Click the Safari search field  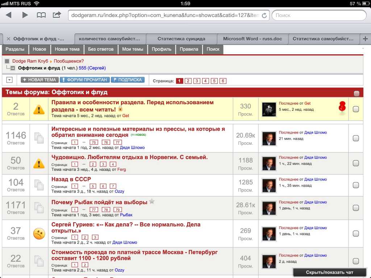coord(319,15)
